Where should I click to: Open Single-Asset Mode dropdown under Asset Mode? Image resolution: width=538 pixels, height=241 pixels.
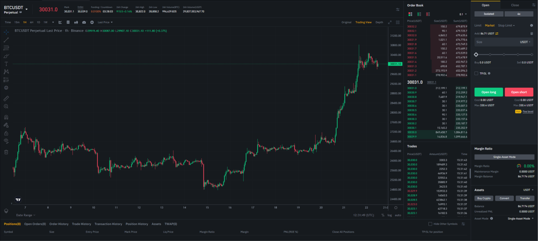[521, 219]
